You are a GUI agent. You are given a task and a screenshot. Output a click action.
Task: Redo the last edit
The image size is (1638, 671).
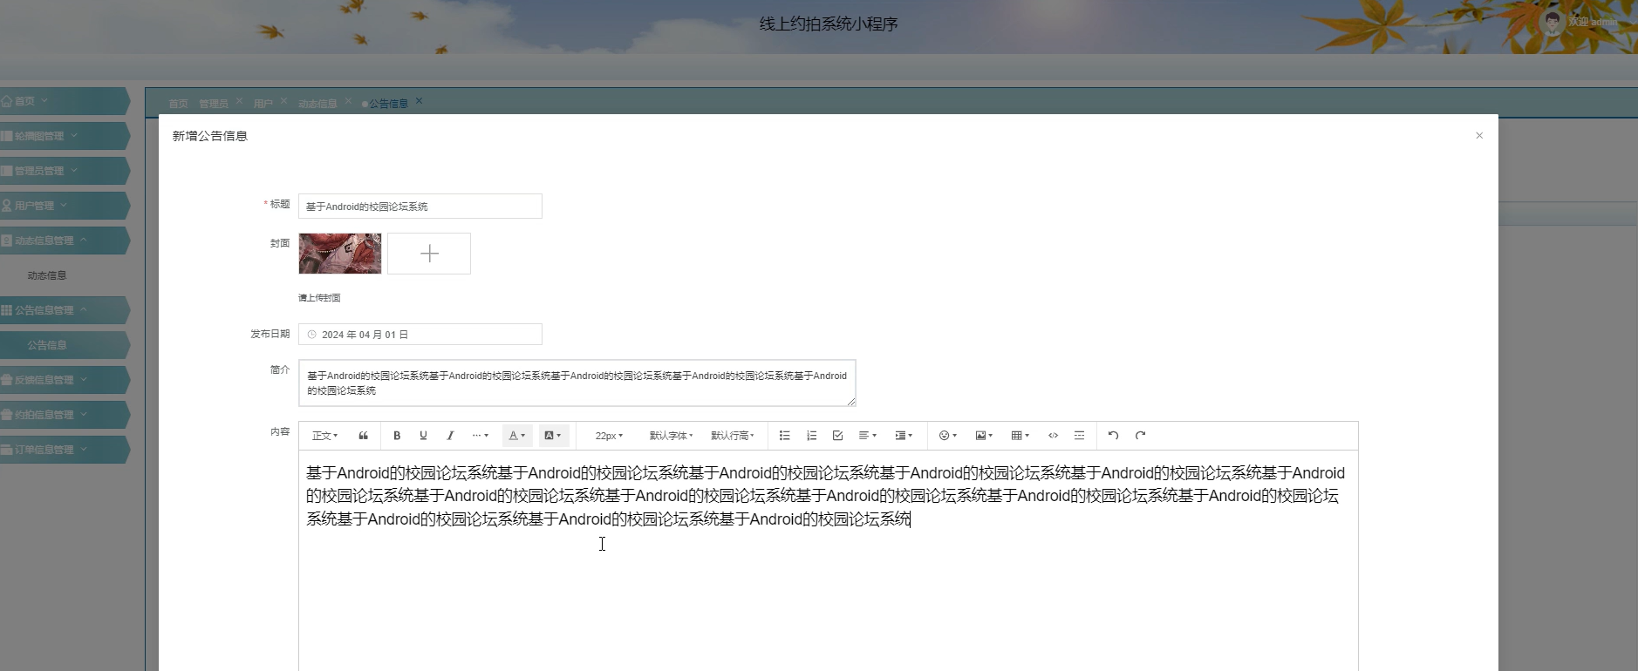point(1140,436)
